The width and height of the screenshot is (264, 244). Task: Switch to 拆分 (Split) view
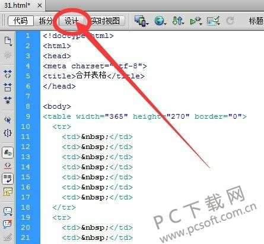click(x=46, y=21)
